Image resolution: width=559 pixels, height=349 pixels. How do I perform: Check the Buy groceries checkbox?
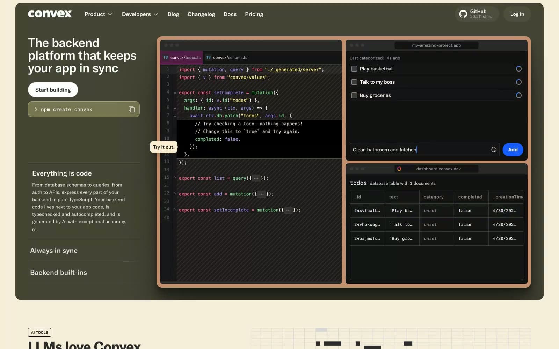tap(354, 95)
